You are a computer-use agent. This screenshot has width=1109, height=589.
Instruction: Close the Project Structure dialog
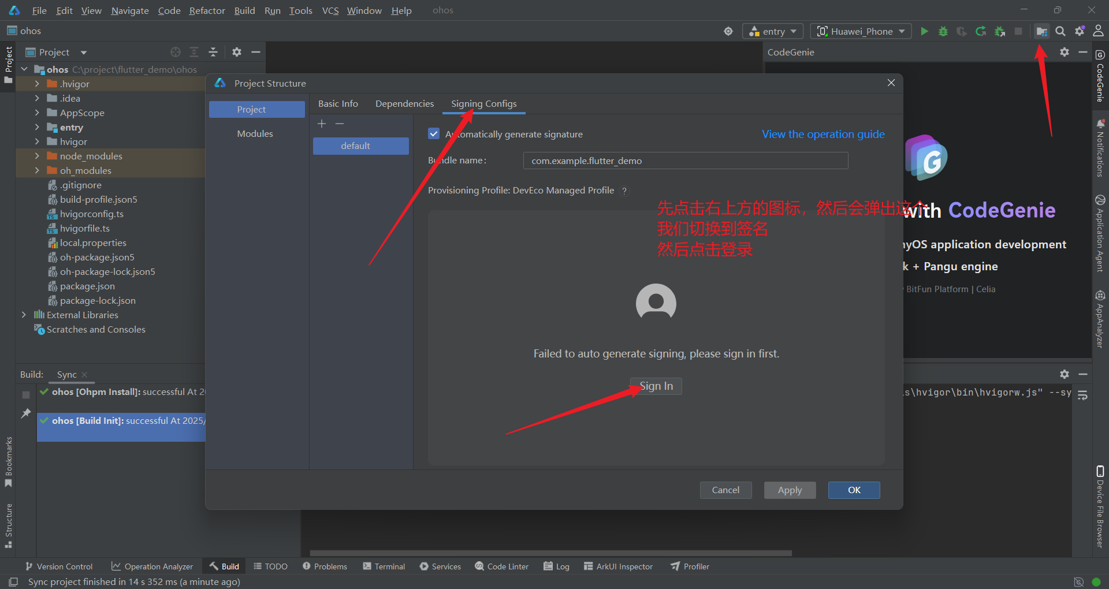point(891,83)
